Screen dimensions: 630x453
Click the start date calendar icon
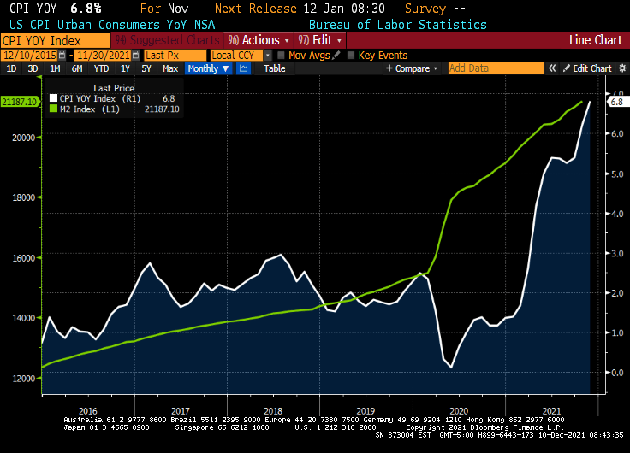pos(64,55)
